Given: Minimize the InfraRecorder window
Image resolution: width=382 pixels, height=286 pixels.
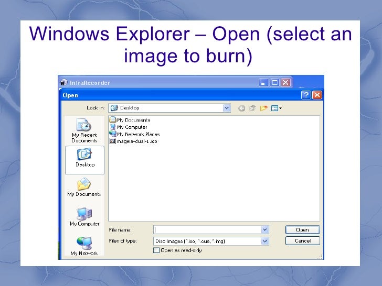Looking at the screenshot, I should point(263,83).
